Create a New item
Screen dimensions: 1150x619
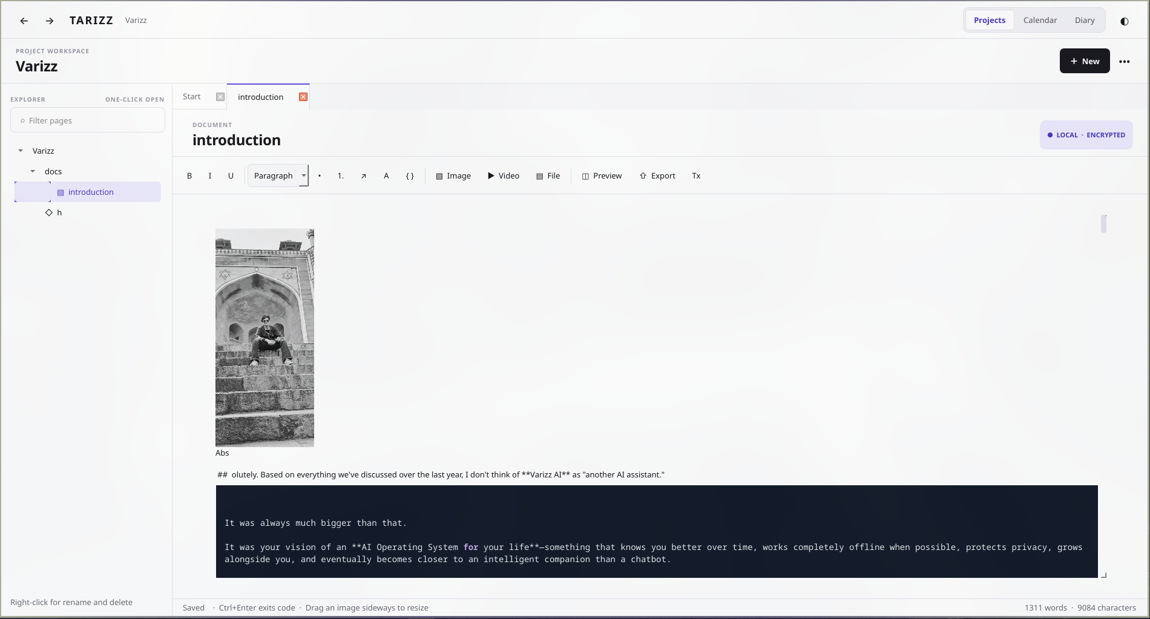click(1085, 61)
